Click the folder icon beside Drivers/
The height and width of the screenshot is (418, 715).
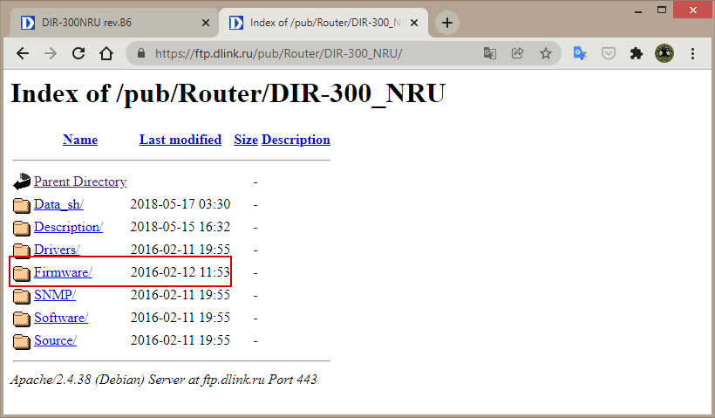(22, 250)
